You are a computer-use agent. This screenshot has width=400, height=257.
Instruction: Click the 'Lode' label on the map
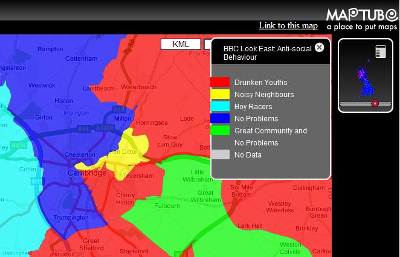tap(187, 118)
